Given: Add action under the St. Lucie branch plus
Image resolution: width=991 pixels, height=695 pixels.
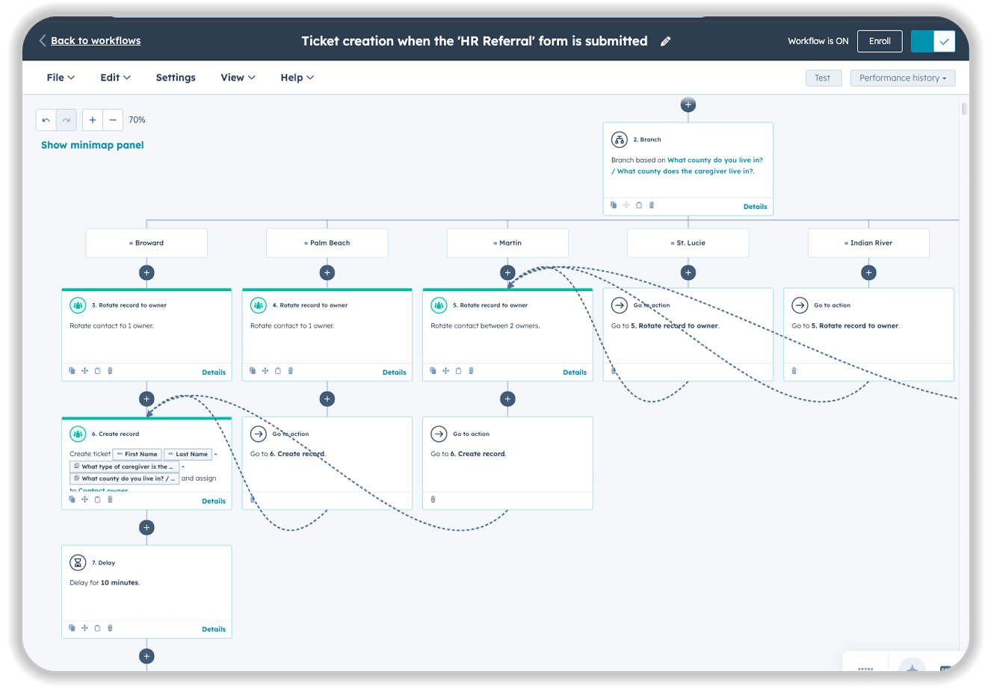Looking at the screenshot, I should [x=688, y=272].
